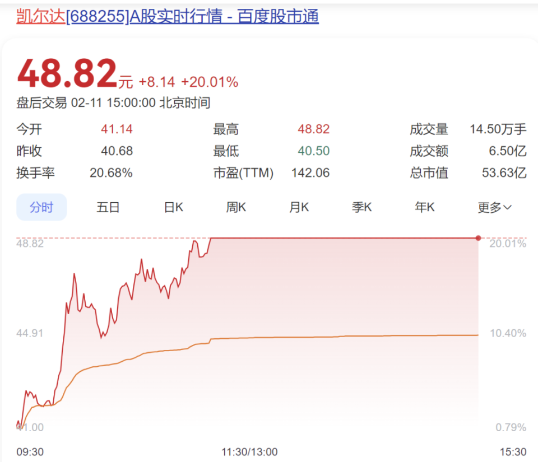
Task: Click the 成交量 value 14.50万手
Action: pyautogui.click(x=498, y=129)
